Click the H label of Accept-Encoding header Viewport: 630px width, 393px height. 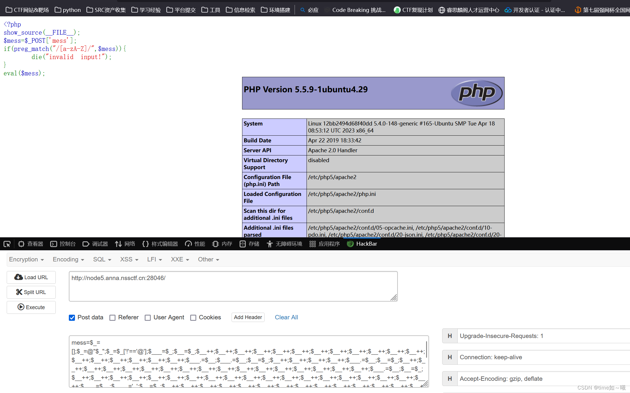point(450,379)
